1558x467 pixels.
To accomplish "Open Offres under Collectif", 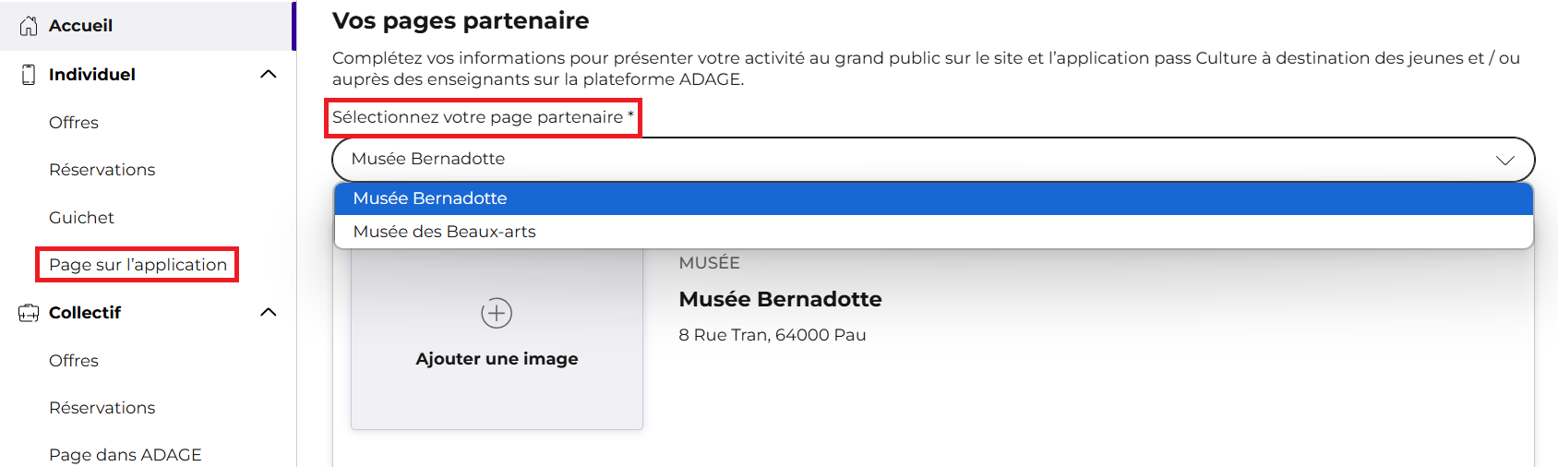I will pos(74,361).
